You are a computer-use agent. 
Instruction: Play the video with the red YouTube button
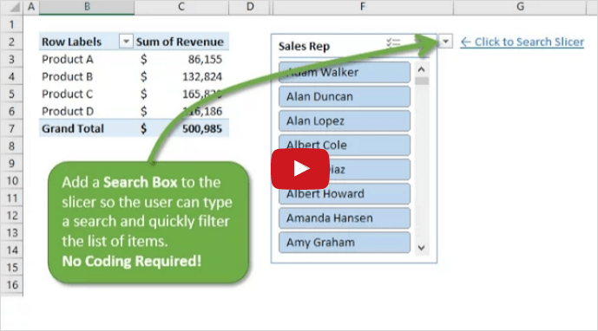pyautogui.click(x=300, y=169)
